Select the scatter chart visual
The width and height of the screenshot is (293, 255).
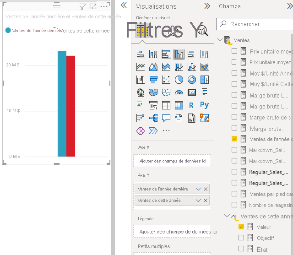click(166, 80)
